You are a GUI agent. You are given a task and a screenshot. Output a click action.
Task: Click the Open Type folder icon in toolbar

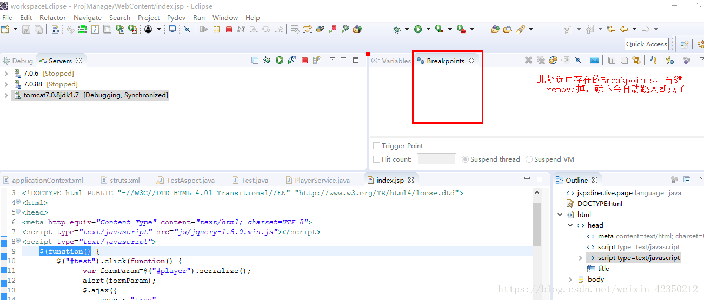coord(495,29)
